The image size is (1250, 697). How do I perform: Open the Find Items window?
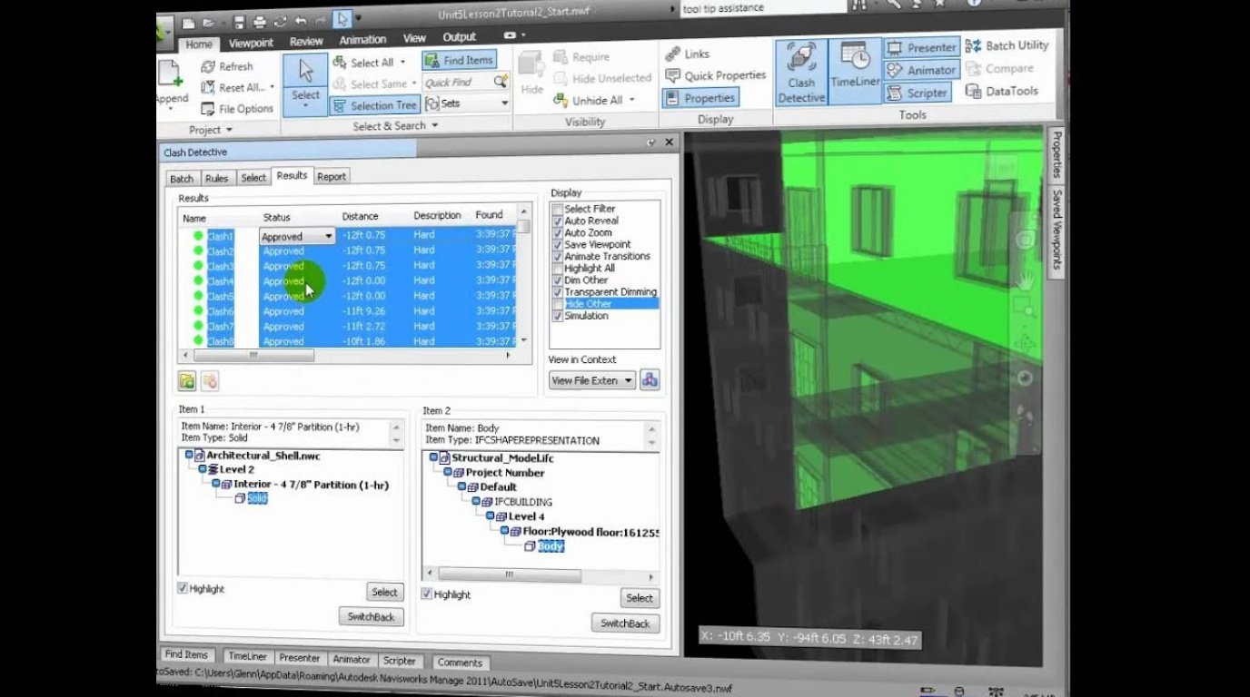(459, 60)
